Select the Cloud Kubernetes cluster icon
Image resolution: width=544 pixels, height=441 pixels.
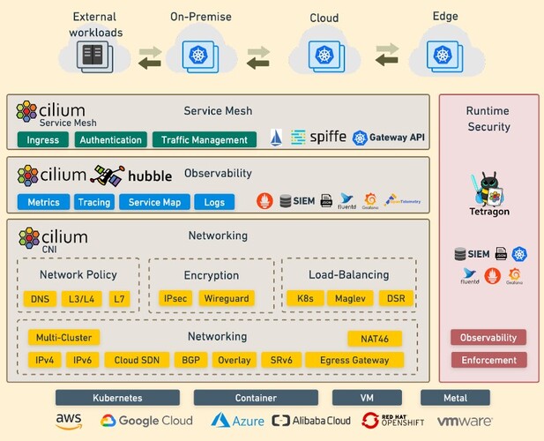326,56
